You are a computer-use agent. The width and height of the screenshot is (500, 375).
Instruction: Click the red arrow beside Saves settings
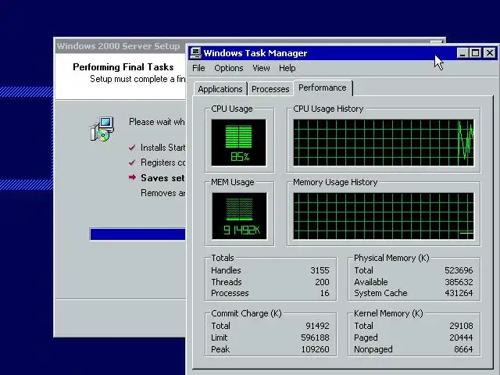point(132,177)
